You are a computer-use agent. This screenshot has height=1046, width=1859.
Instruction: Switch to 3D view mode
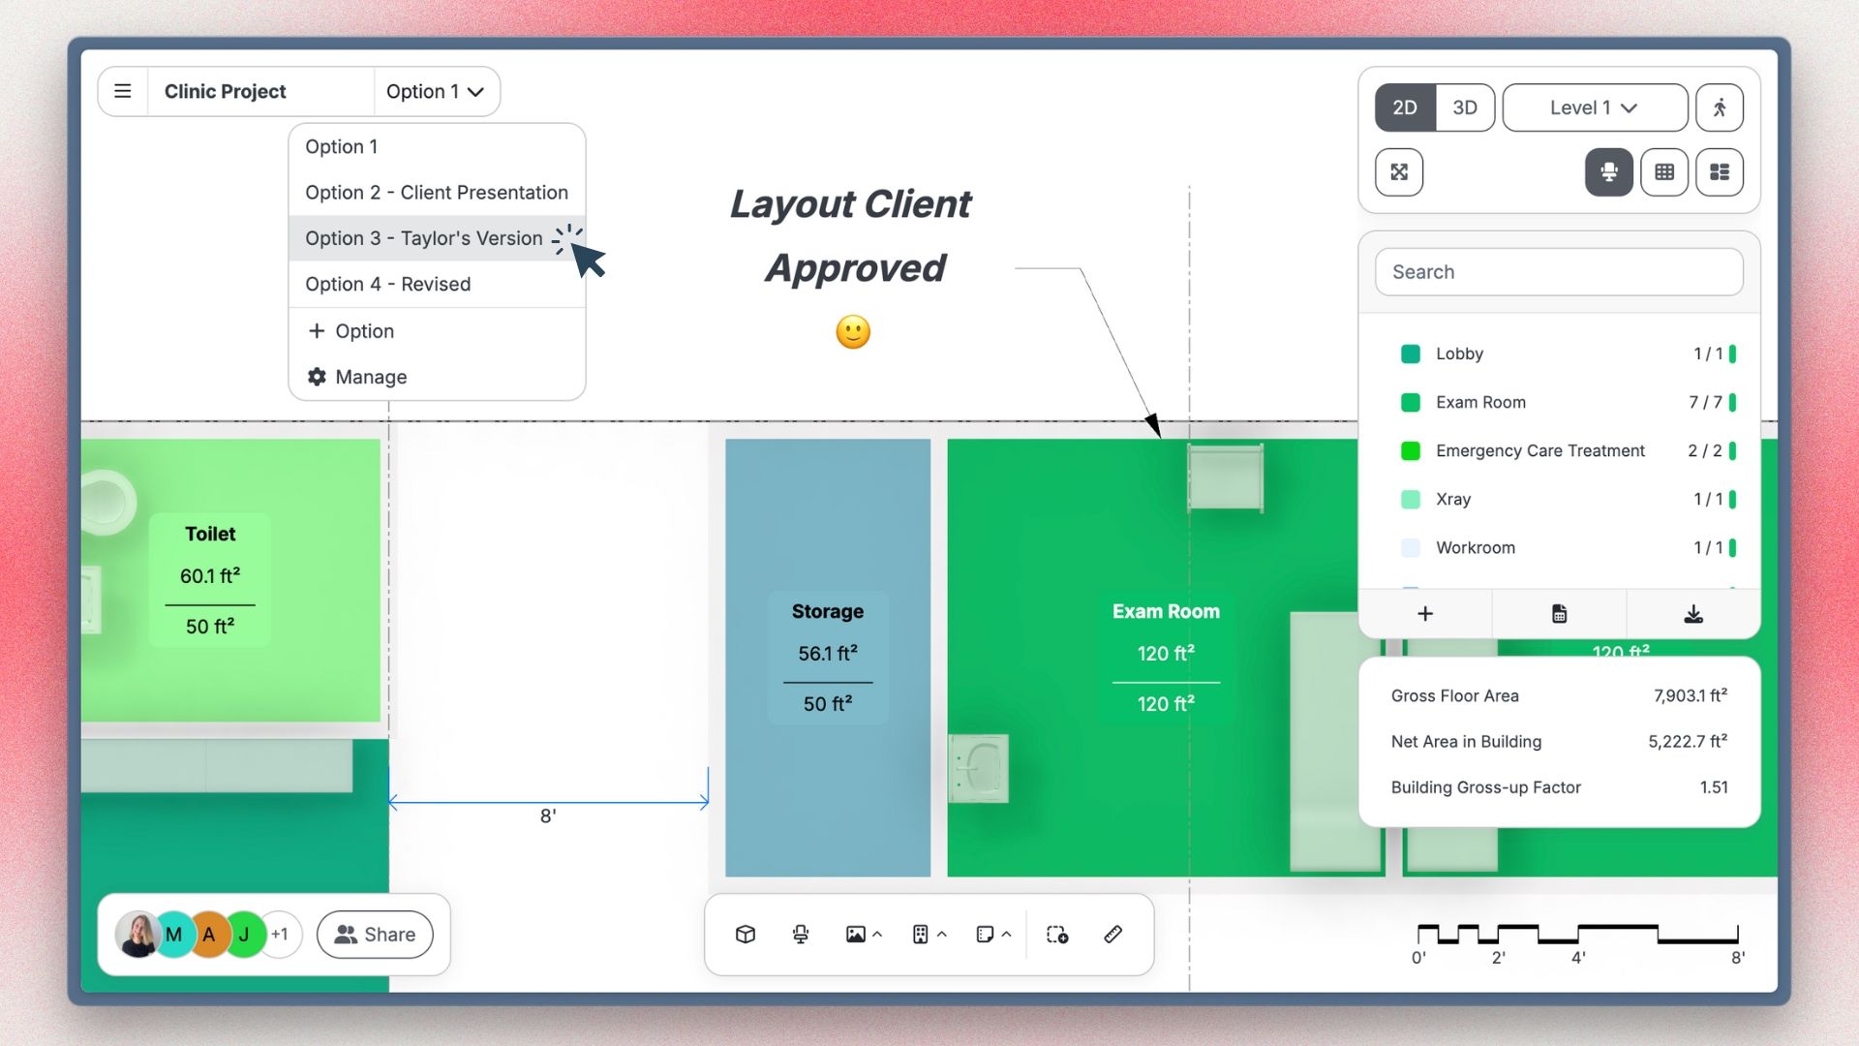1464,108
